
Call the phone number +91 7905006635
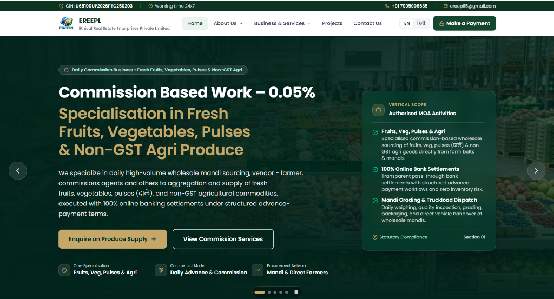tap(410, 6)
